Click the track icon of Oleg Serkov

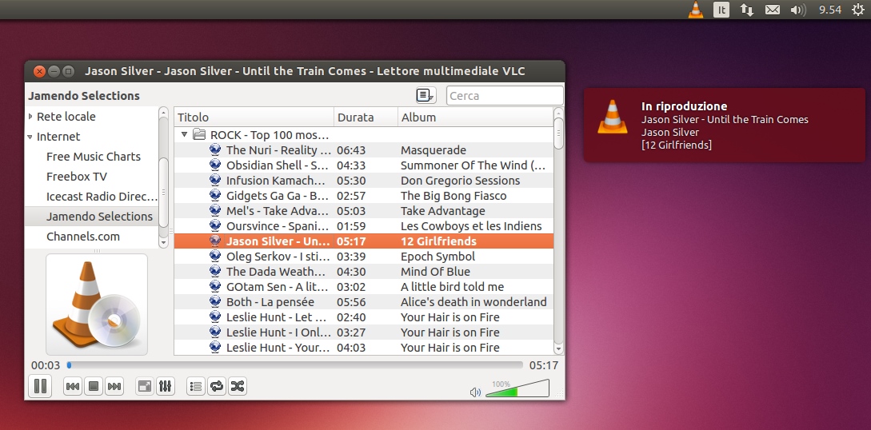point(215,256)
